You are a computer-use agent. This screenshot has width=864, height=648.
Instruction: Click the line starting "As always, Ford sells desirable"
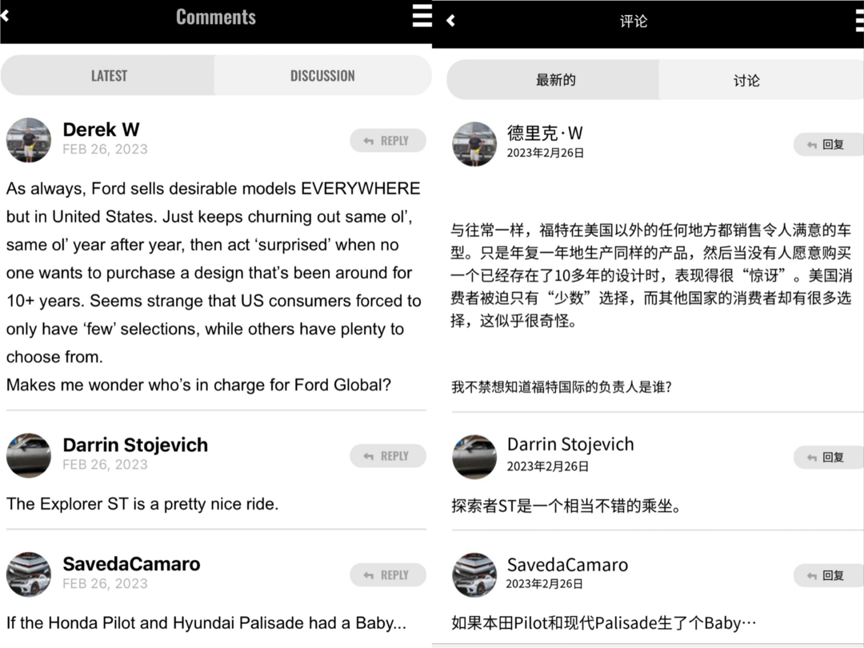pos(214,189)
